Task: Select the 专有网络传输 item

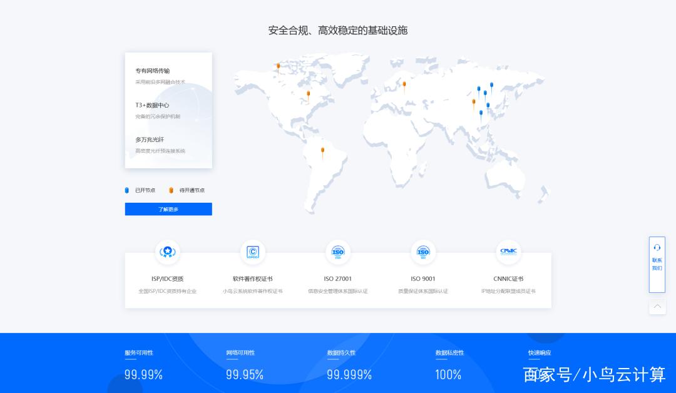Action: [153, 71]
